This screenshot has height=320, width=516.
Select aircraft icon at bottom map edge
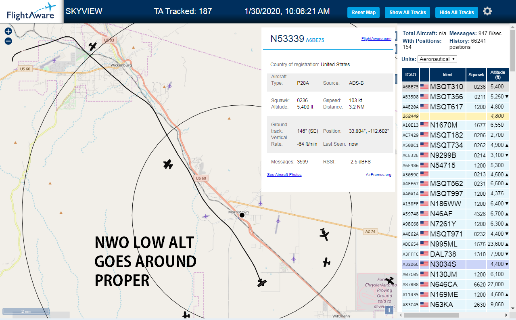[x=186, y=315]
